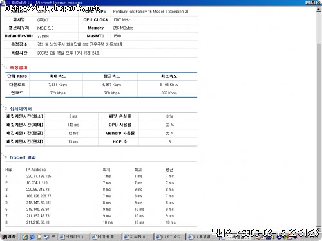Click the scrollbar up arrow
322x241 pixels.
click(319, 9)
